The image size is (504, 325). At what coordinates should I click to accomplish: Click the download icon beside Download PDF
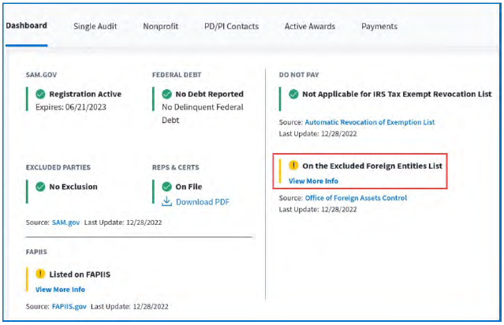[x=166, y=201]
